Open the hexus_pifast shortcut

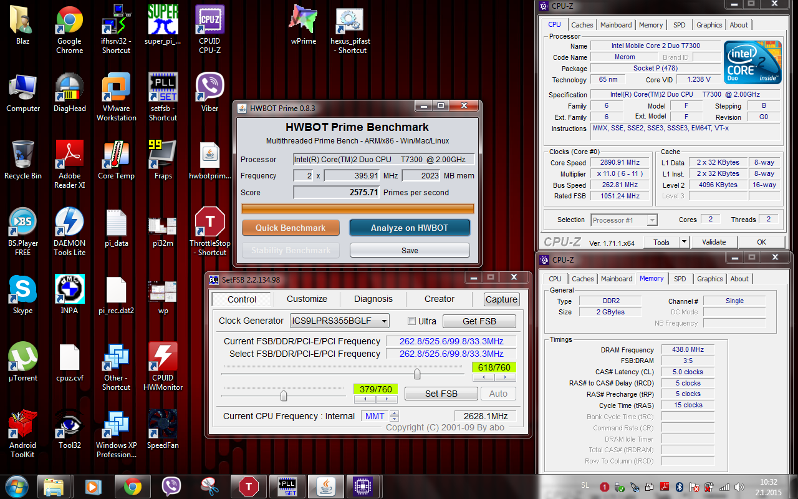pos(350,29)
